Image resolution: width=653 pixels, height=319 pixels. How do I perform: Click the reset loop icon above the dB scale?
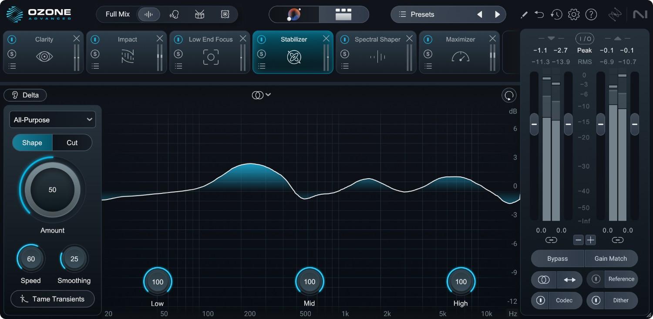[x=508, y=95]
